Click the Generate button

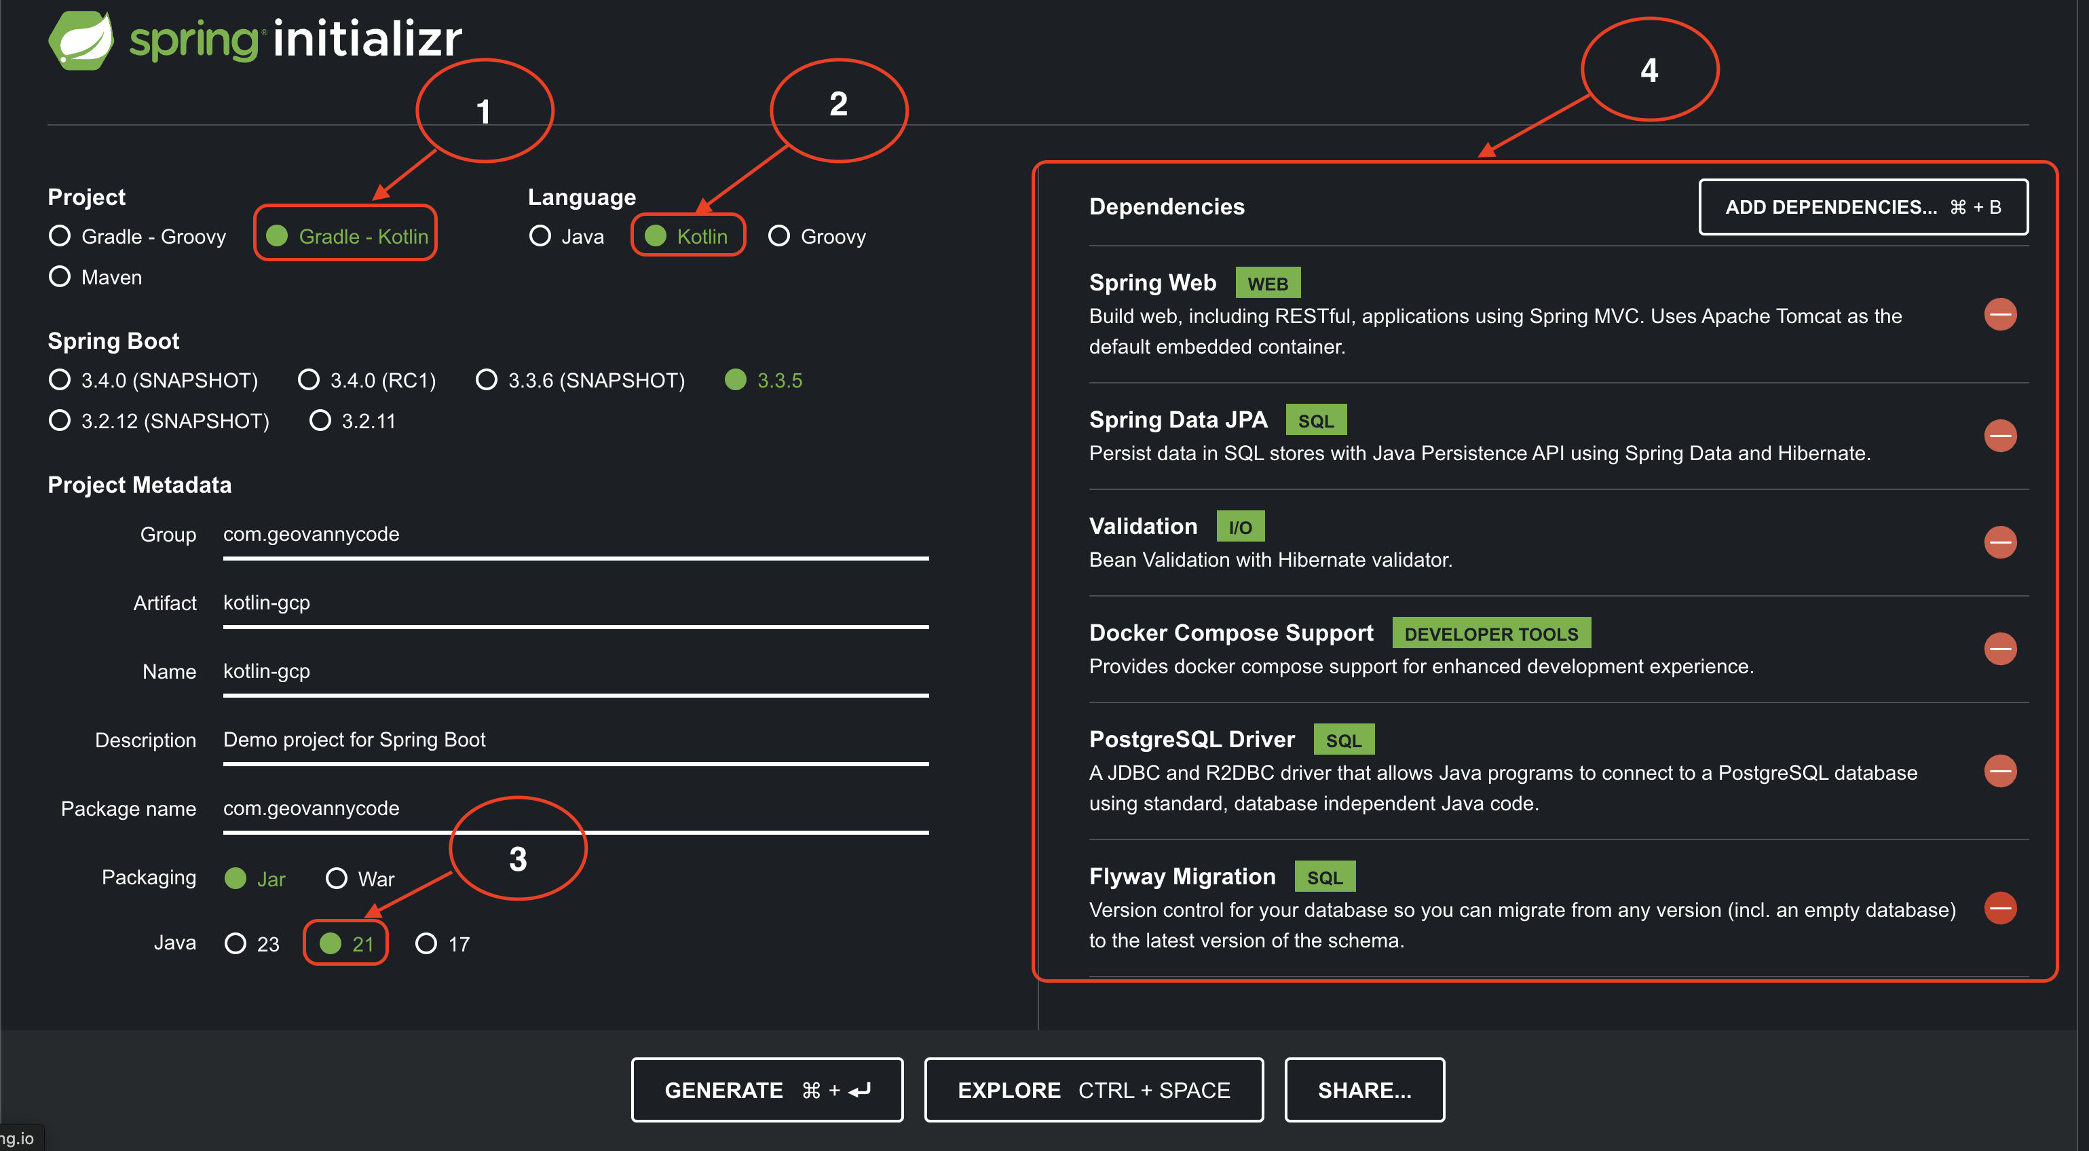point(766,1089)
